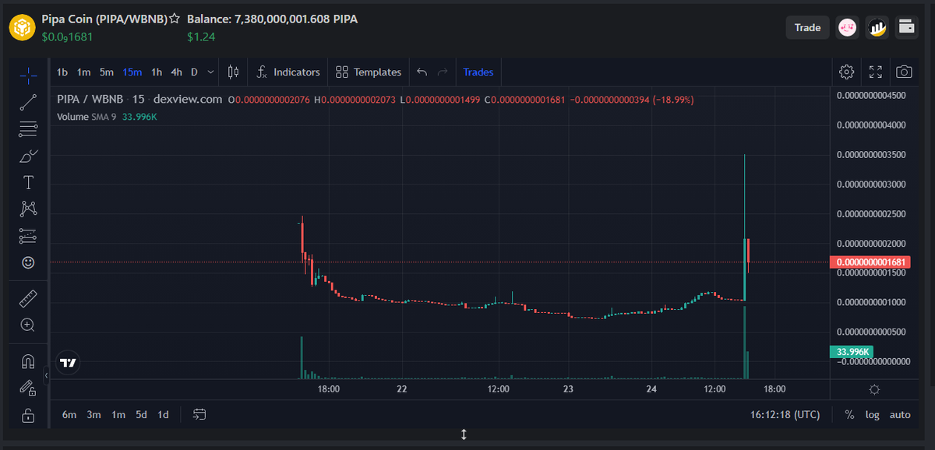Activate the zoom in tool
Image resolution: width=935 pixels, height=450 pixels.
coord(28,325)
